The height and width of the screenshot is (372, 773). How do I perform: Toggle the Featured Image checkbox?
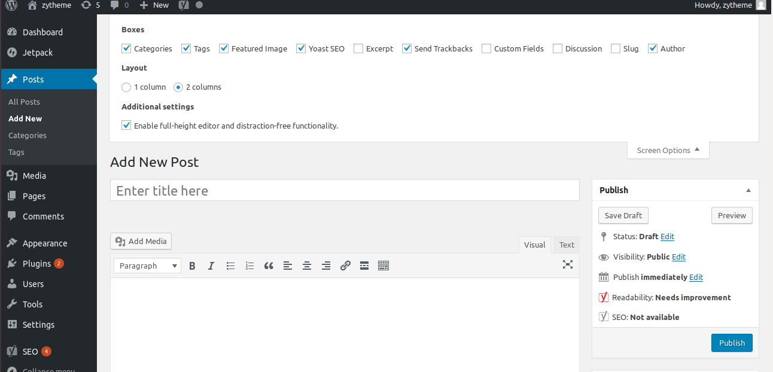click(x=224, y=48)
